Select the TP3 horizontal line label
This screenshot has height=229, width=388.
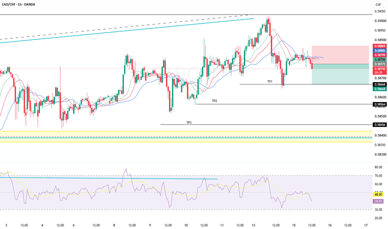[x=189, y=122]
